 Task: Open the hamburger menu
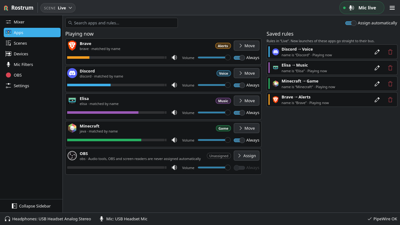click(x=392, y=8)
